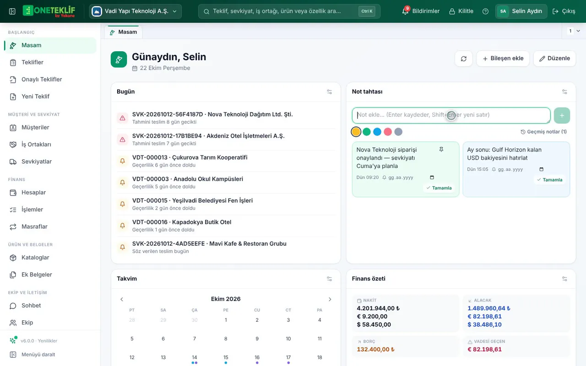
Task: Open the notifications bell icon
Action: (406, 11)
